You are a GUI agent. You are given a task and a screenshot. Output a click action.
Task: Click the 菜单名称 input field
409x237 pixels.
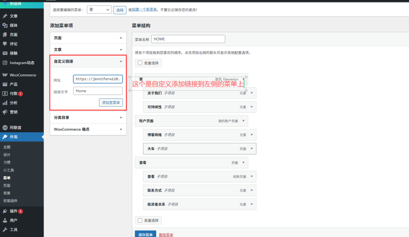[188, 39]
